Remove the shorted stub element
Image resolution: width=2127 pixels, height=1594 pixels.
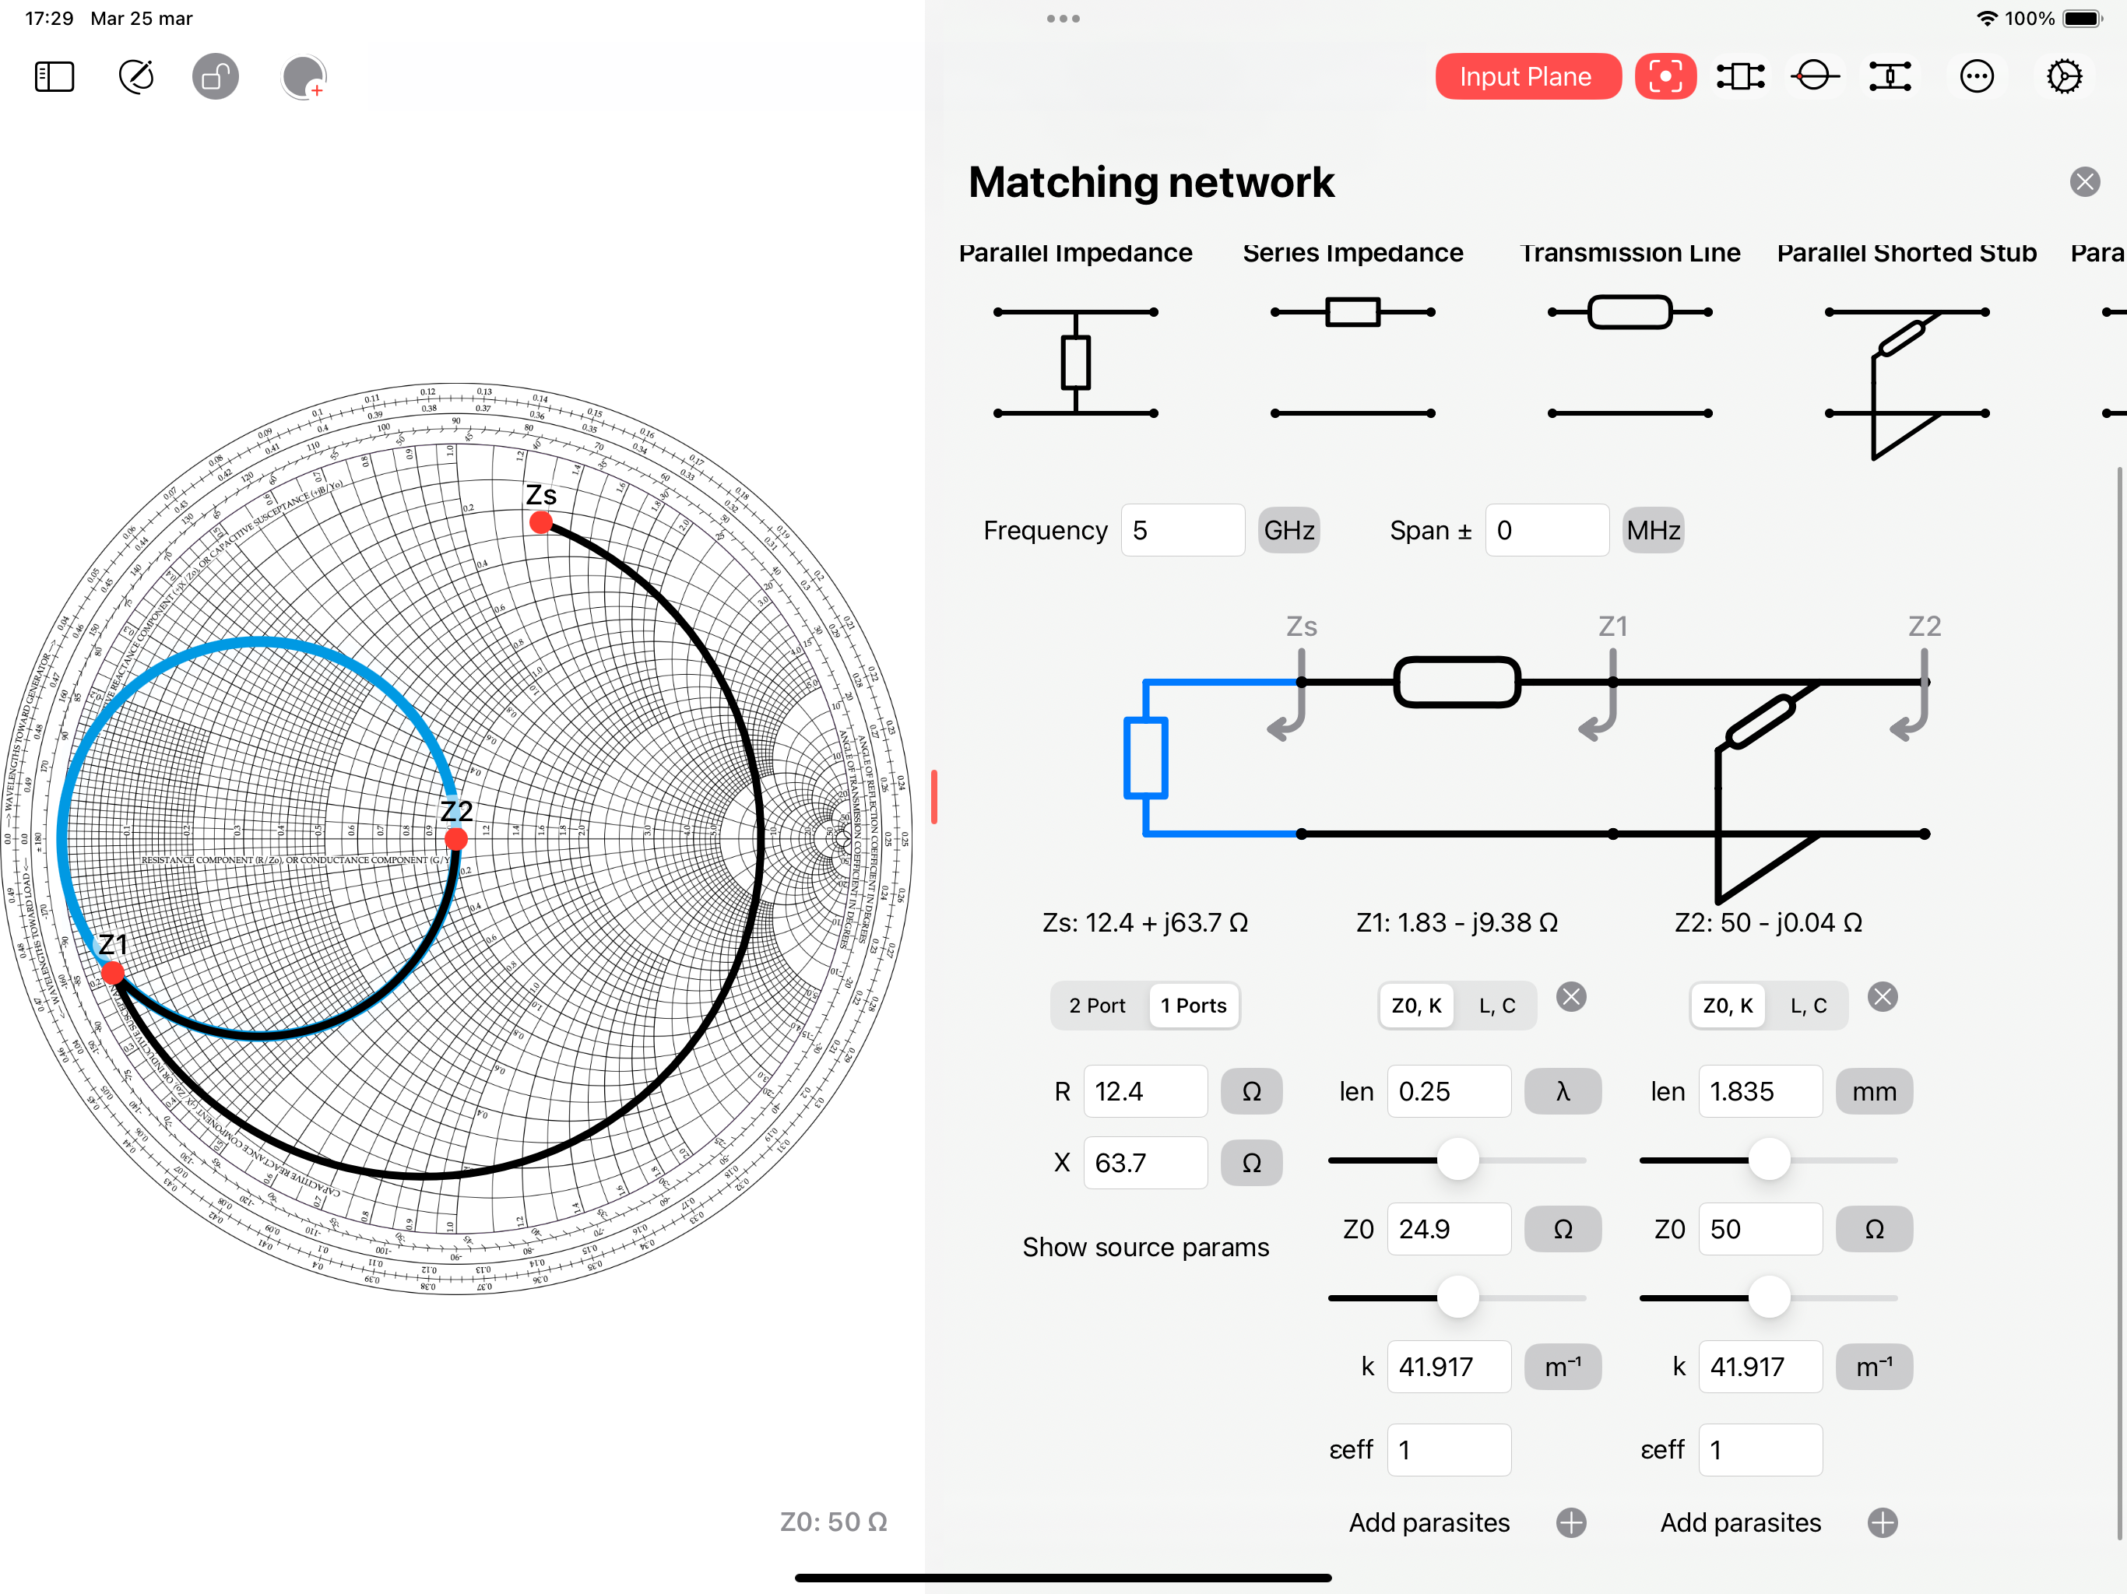point(1883,997)
